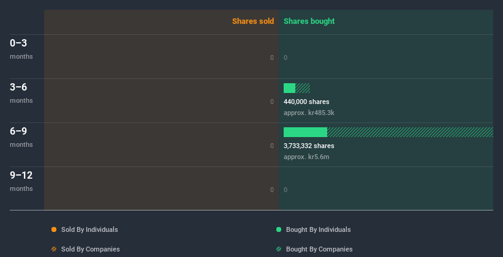Click the approx. kr5.6m value text
503x257 pixels.
306,157
